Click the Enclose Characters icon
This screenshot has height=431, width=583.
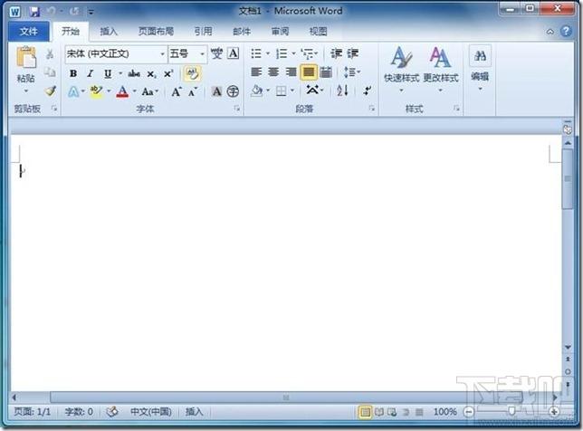point(234,91)
